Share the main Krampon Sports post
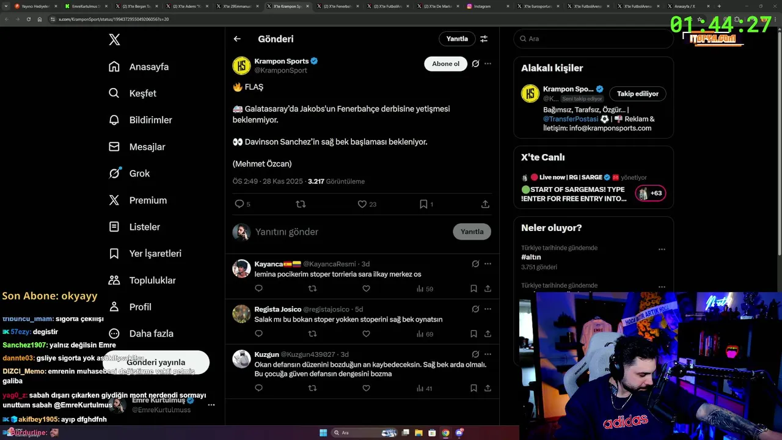Viewport: 782px width, 440px height. (x=485, y=204)
